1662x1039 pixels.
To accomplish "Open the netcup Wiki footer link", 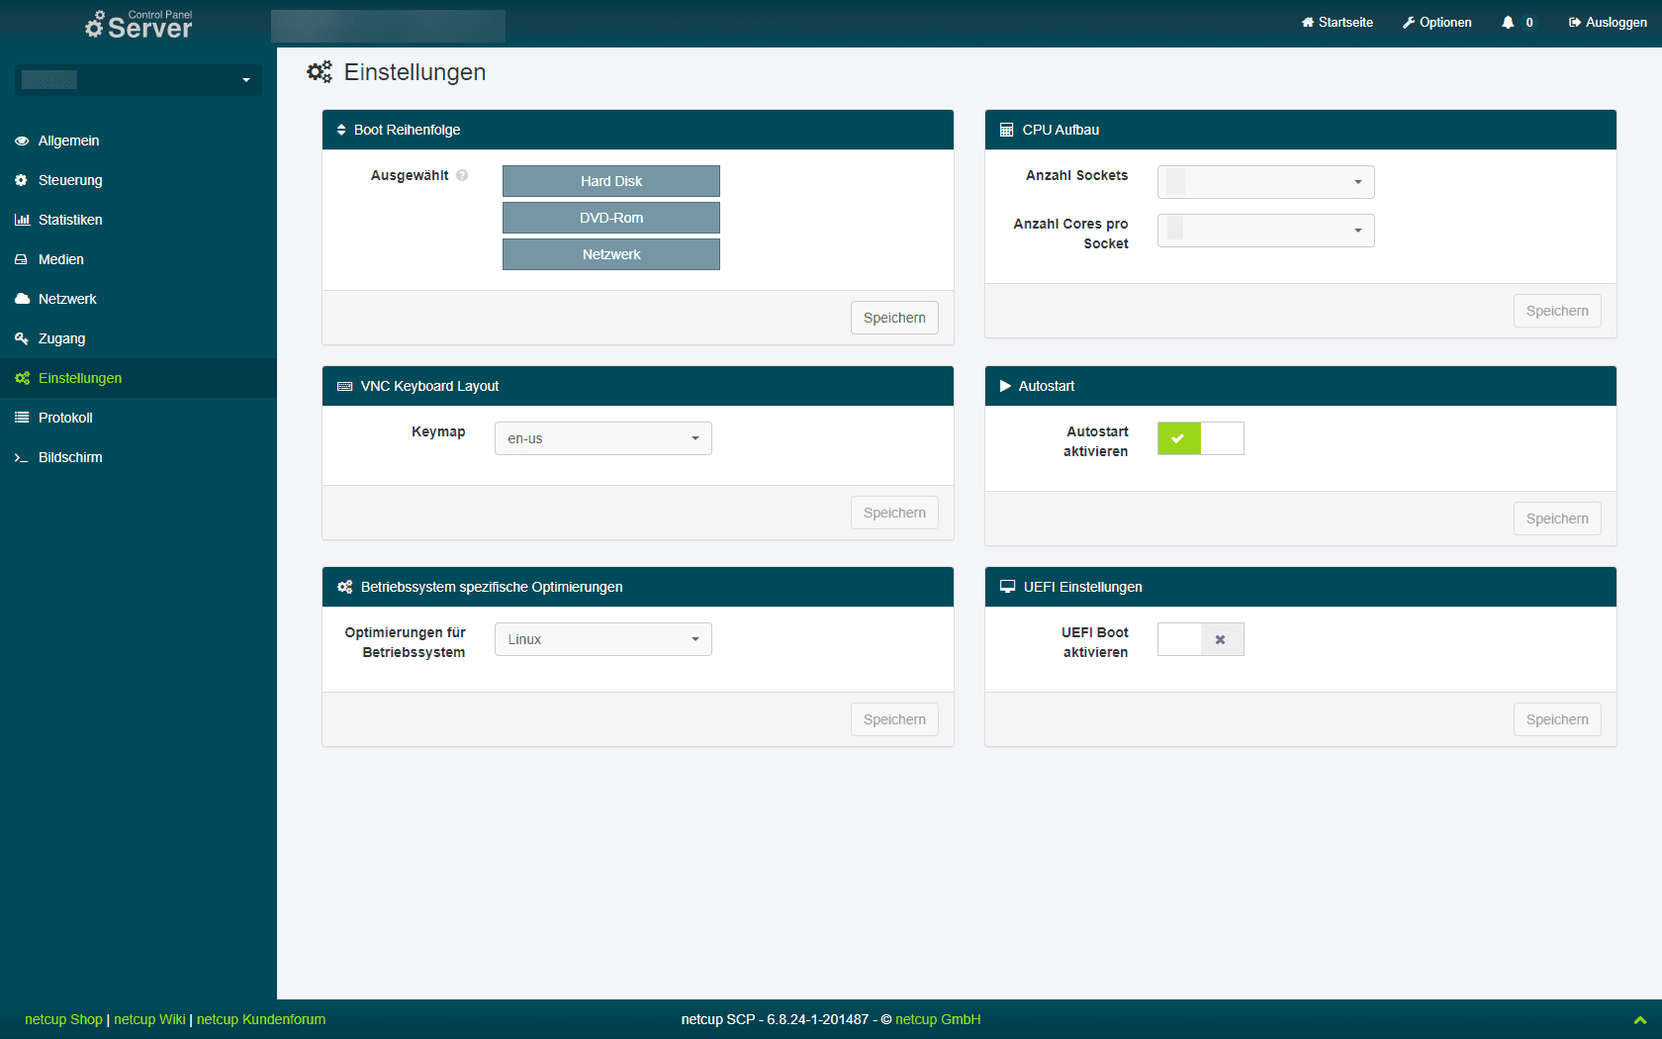I will tap(149, 1019).
